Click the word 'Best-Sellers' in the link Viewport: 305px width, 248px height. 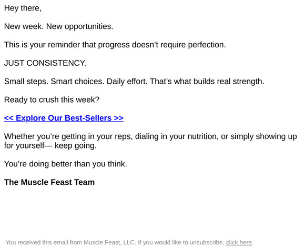(88, 118)
